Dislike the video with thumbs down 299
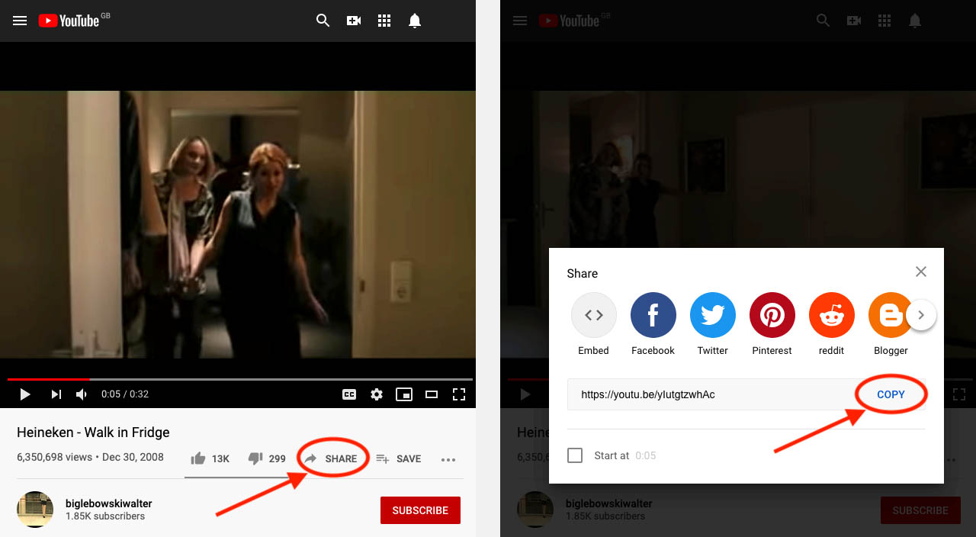 (x=267, y=458)
